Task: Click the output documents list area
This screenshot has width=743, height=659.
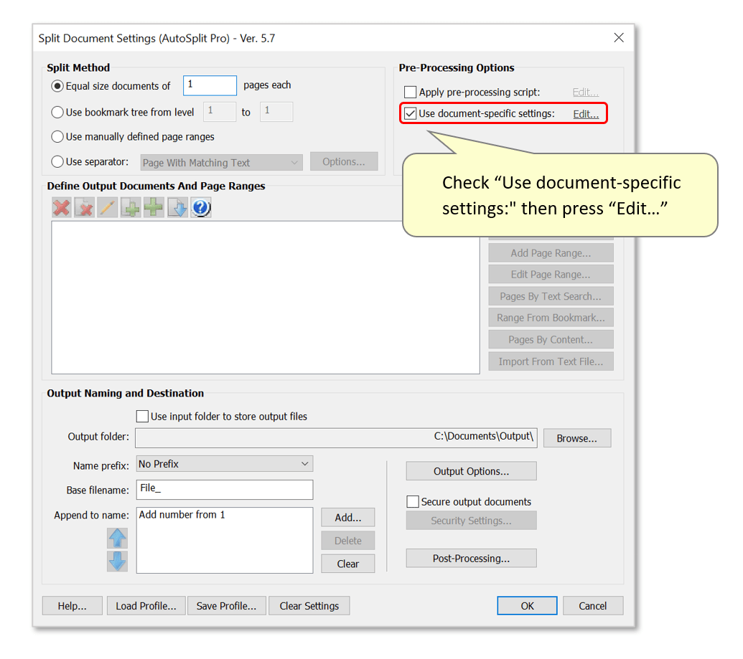Action: click(x=266, y=298)
